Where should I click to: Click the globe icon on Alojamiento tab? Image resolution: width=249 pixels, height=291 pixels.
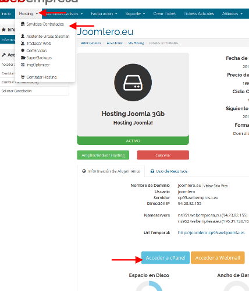(84, 171)
